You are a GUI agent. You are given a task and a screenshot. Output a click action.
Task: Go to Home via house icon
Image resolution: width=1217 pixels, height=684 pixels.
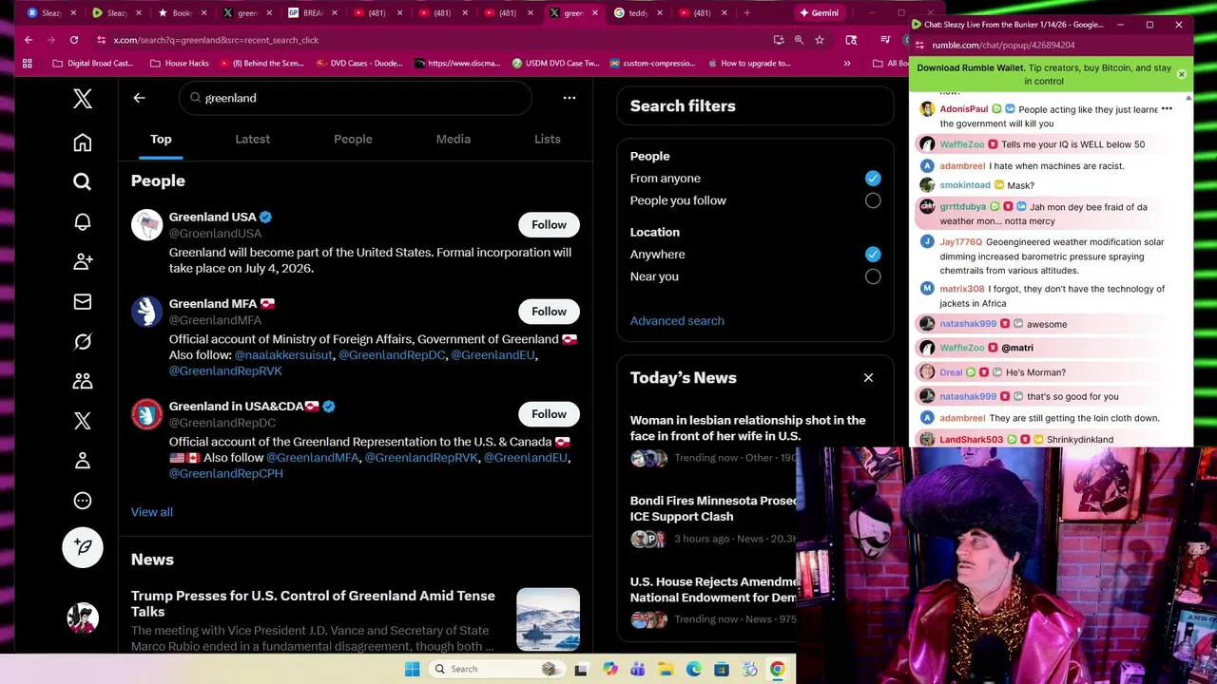pos(83,142)
